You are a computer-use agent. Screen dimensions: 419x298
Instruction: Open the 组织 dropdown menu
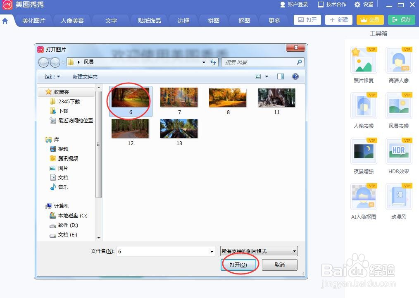51,76
